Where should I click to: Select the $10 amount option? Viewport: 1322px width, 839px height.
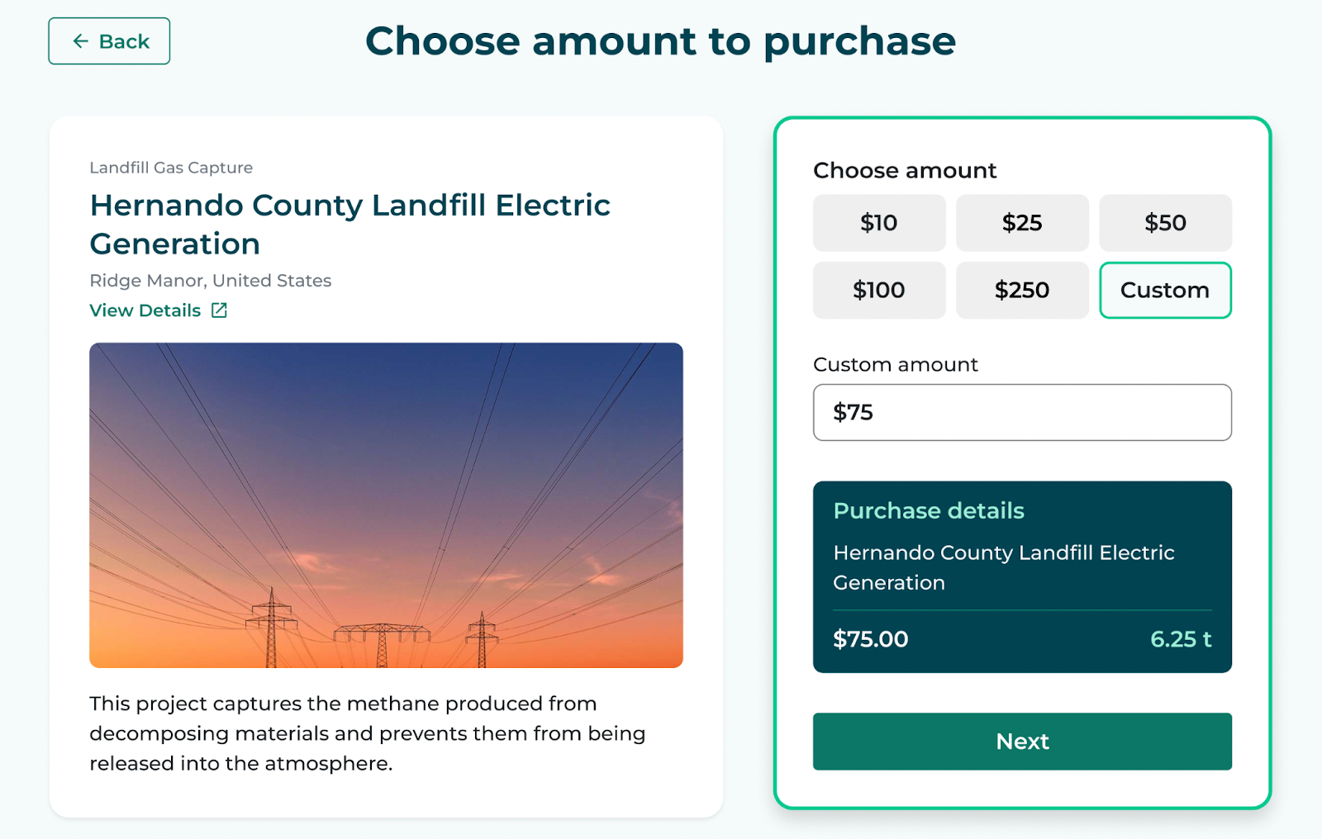879,223
